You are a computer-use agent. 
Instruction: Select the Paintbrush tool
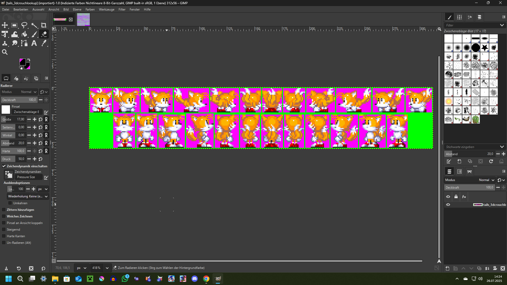click(34, 34)
